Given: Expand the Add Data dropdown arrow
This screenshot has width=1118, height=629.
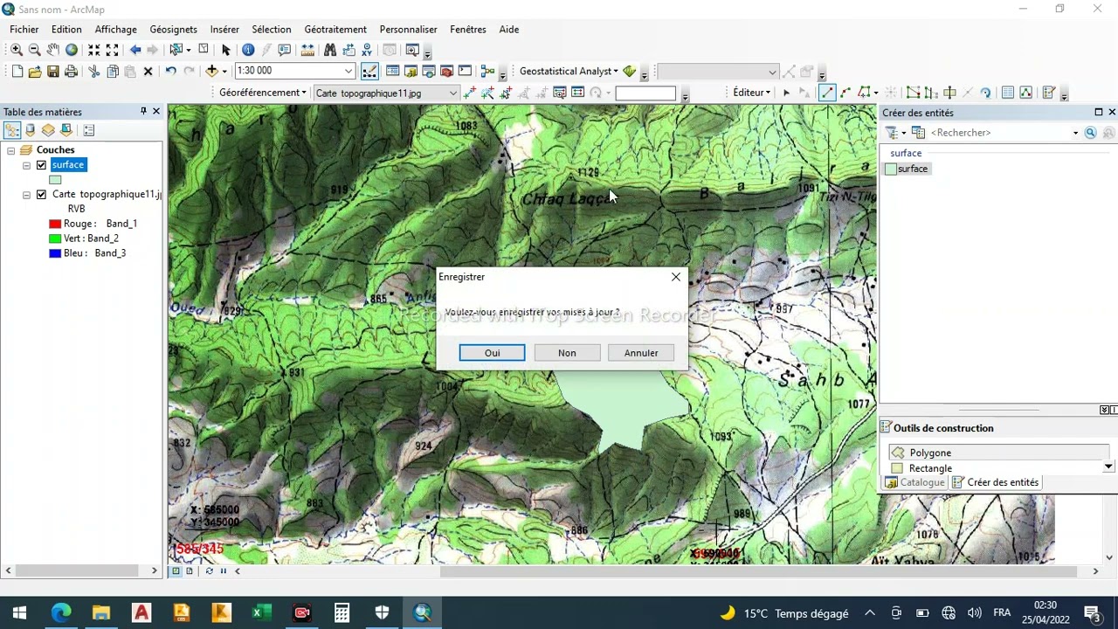Looking at the screenshot, I should click(224, 72).
